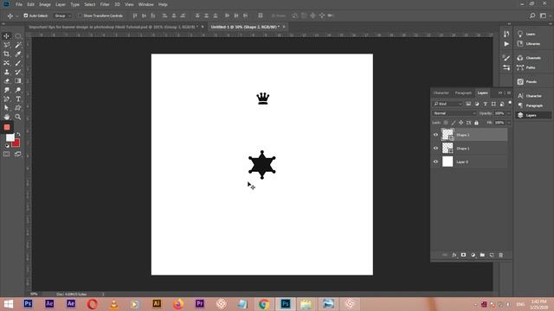Click the Shape 2 layer thumbnail
The height and width of the screenshot is (311, 554).
448,135
